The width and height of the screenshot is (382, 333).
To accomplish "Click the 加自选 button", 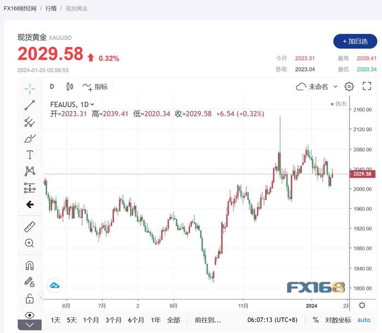I will coord(355,41).
